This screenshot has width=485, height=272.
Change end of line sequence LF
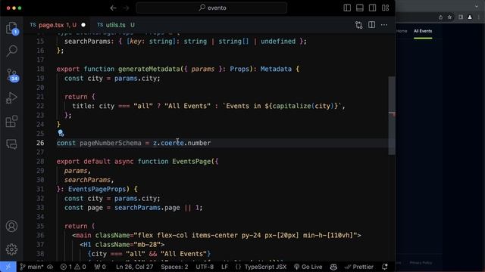pos(224,267)
